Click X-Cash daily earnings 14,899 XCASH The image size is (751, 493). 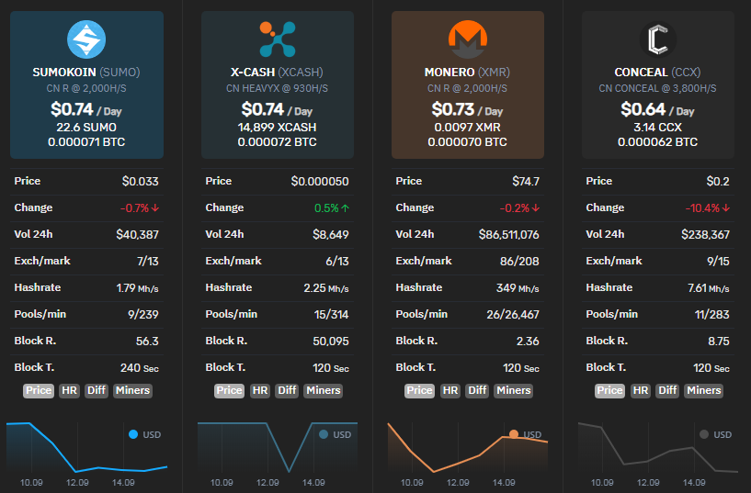277,128
